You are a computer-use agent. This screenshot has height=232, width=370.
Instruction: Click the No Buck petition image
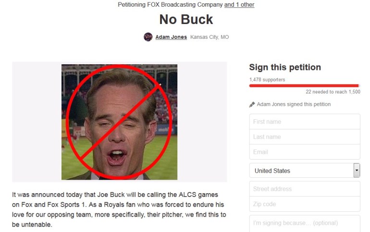coord(119,122)
